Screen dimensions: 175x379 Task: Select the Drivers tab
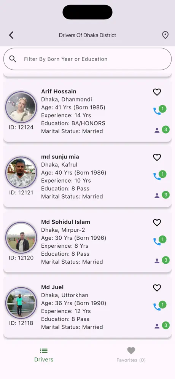[x=44, y=355]
